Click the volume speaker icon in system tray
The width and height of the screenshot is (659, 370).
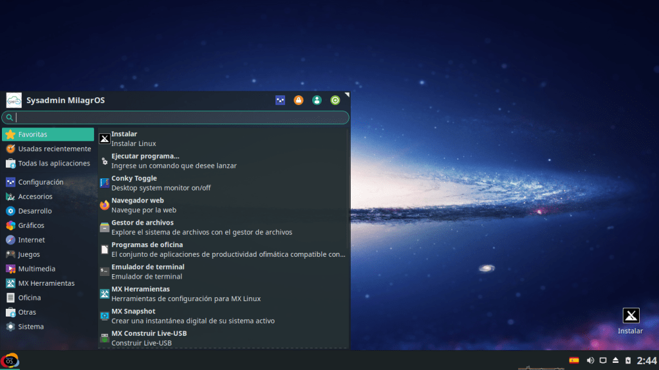click(x=590, y=360)
